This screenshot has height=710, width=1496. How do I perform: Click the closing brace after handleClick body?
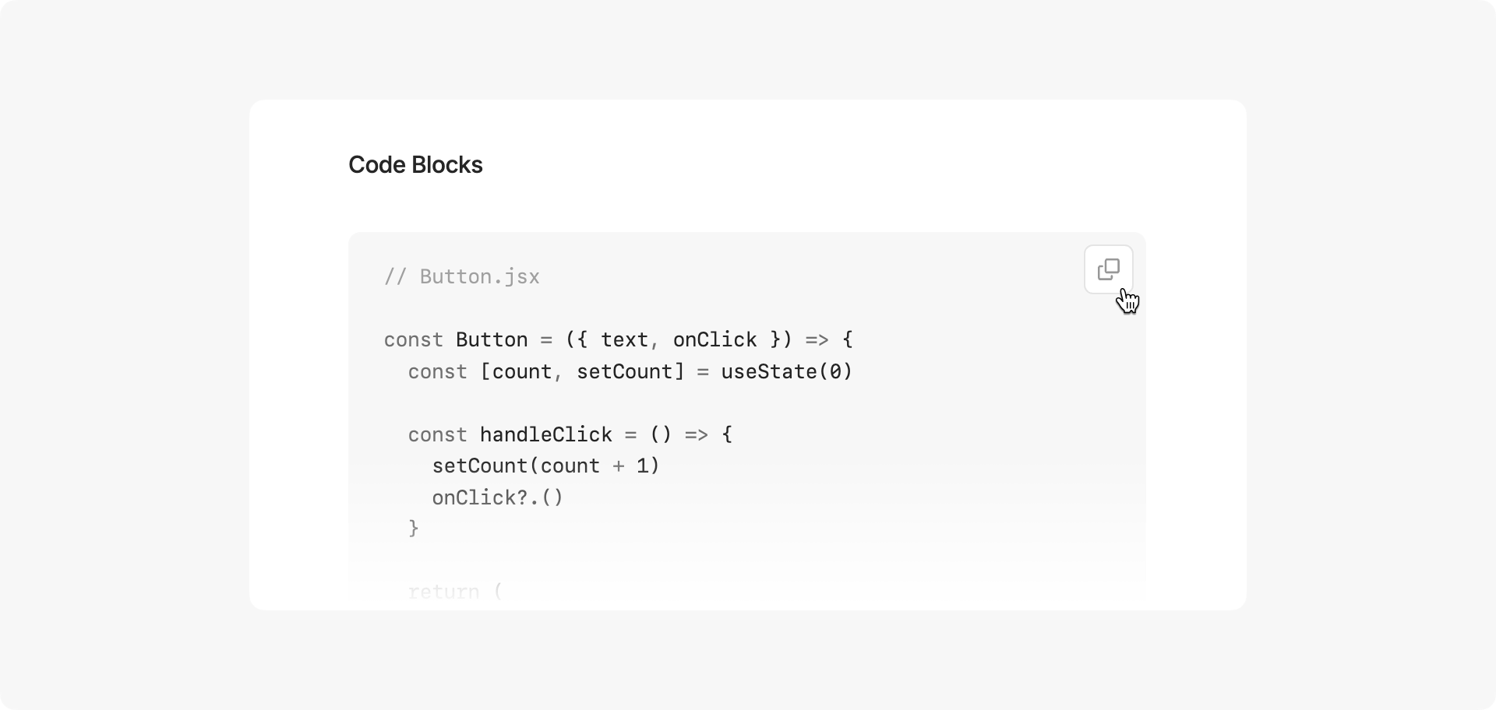click(x=414, y=528)
